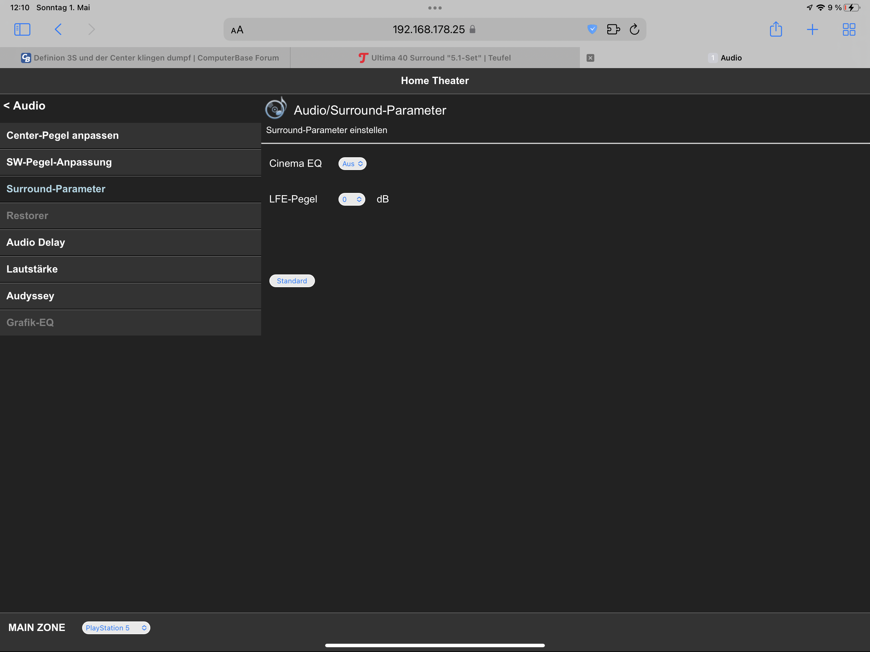Viewport: 870px width, 652px height.
Task: Click the blue privacy shield icon
Action: pyautogui.click(x=592, y=29)
